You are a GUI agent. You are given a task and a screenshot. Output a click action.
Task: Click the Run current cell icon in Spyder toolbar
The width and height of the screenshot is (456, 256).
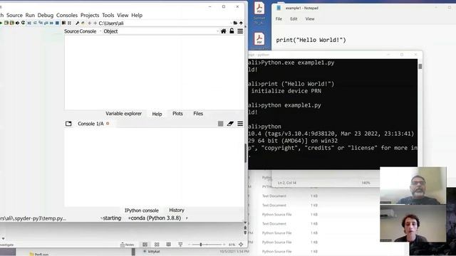click(x=6, y=23)
